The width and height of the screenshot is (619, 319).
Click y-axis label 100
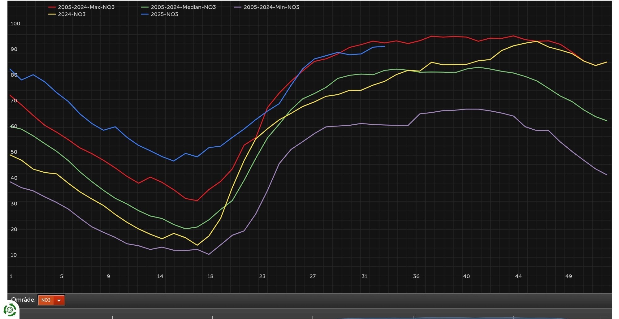[x=15, y=24]
